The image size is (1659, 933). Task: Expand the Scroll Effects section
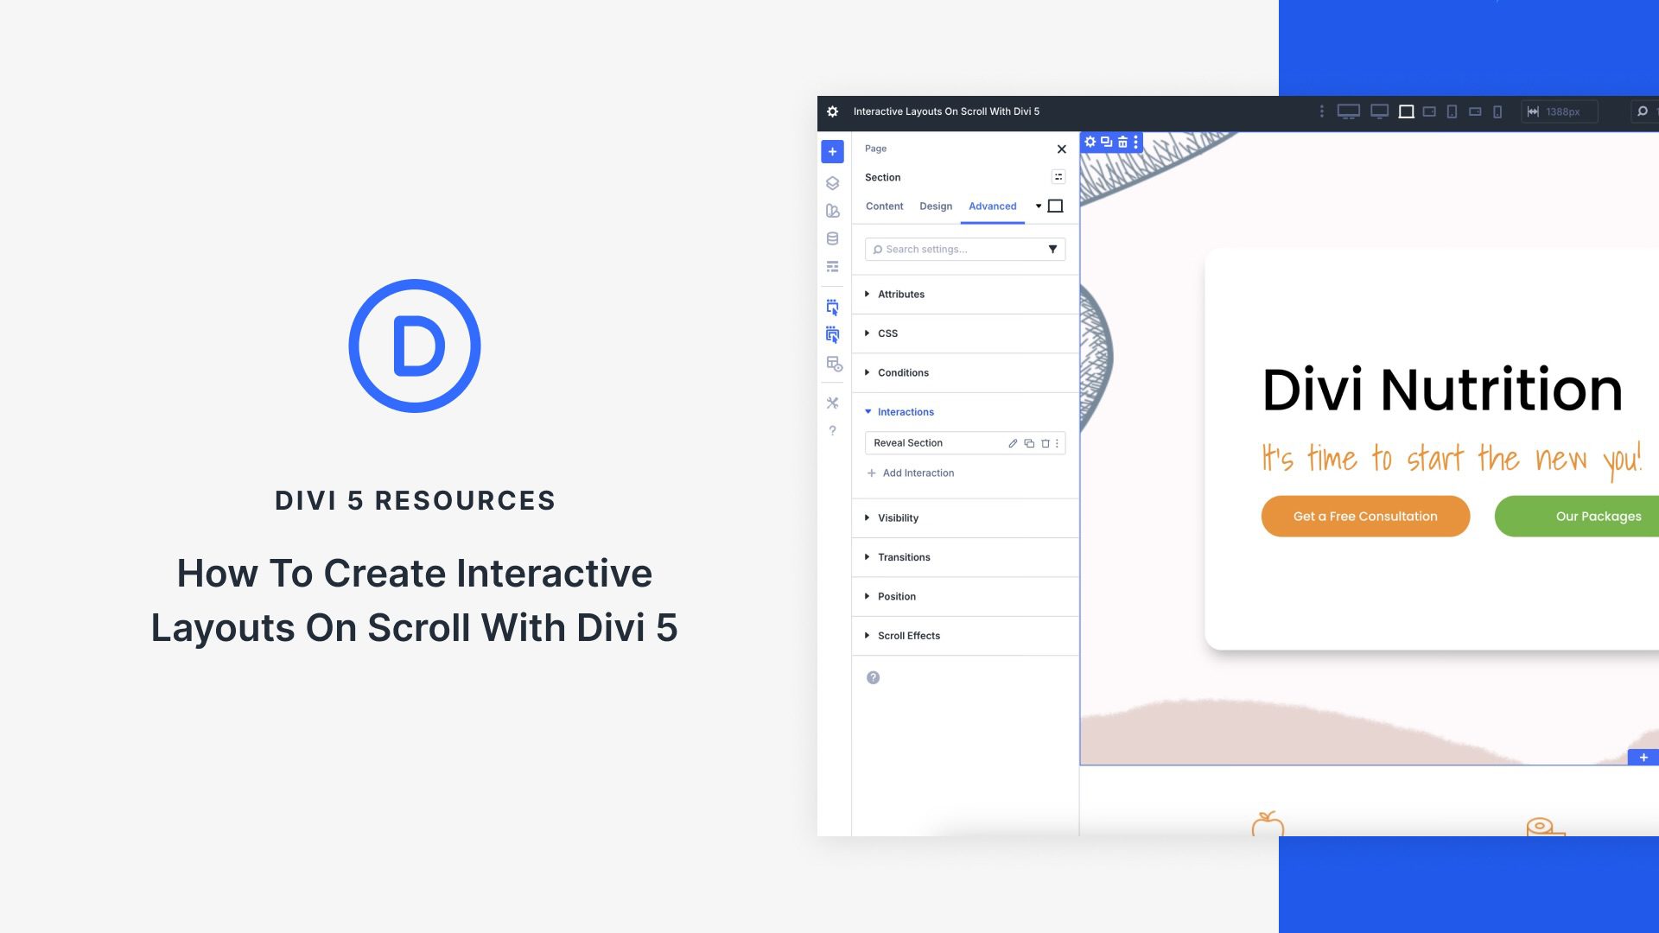(x=908, y=635)
